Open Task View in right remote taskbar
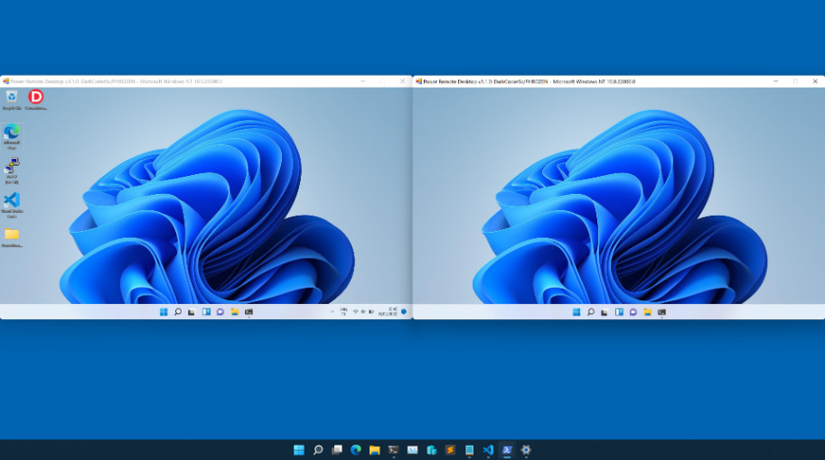Screen dimensions: 825x460 tap(605, 312)
